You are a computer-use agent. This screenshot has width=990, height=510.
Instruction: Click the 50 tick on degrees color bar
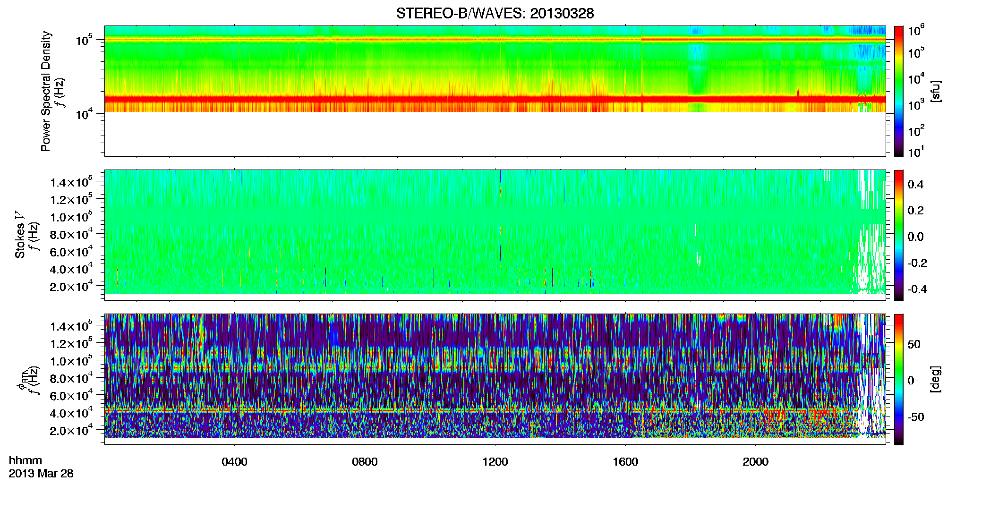pyautogui.click(x=914, y=344)
